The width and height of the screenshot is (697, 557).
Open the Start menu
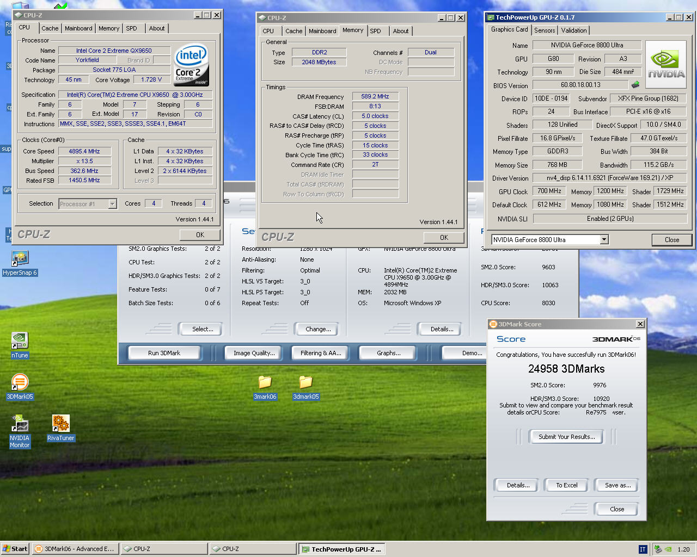coord(15,549)
